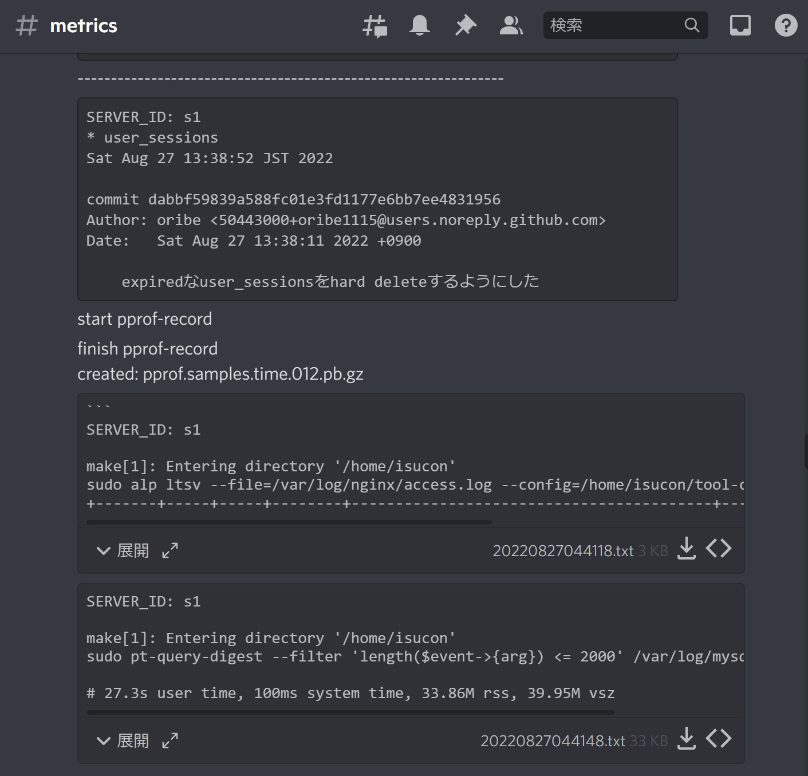This screenshot has width=808, height=776.
Task: Click the search magnifier icon
Action: pos(692,25)
